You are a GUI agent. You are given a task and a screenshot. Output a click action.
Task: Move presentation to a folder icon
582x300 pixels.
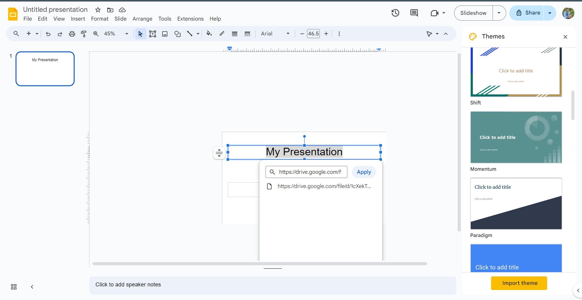(110, 10)
